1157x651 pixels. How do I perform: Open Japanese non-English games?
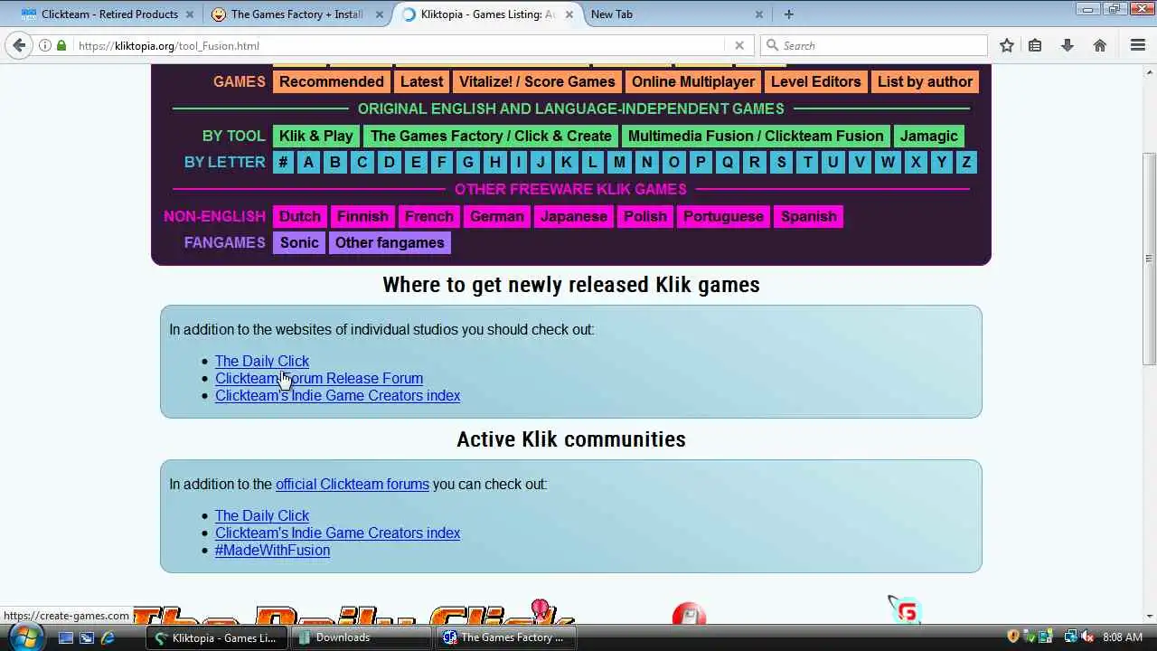(x=574, y=216)
